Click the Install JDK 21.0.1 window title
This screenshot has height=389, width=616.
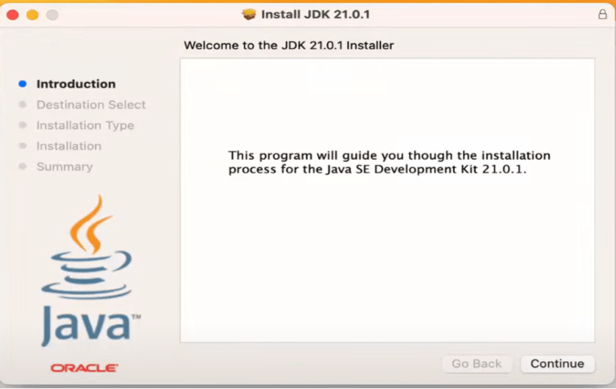(x=315, y=15)
